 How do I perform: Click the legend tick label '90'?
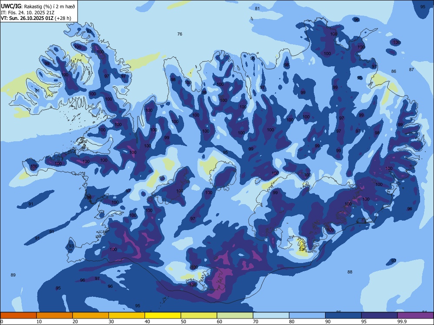(328, 322)
